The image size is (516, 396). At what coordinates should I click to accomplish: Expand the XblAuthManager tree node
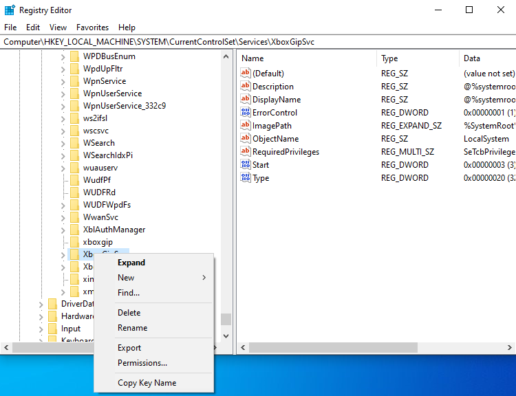click(x=63, y=230)
